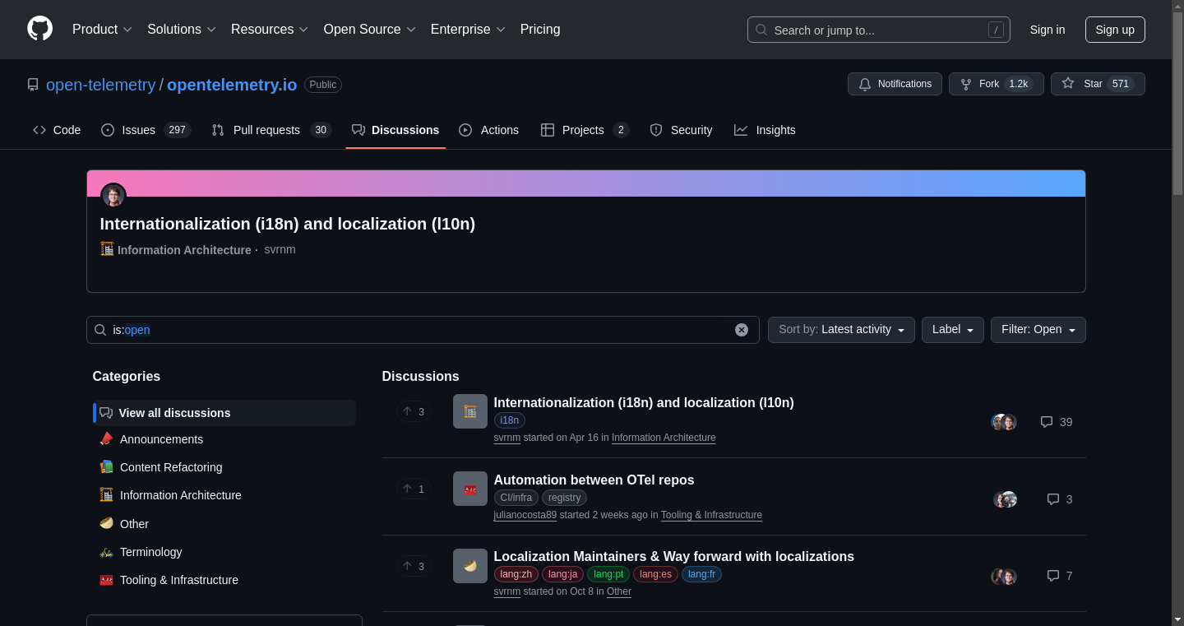Viewport: 1184px width, 626px height.
Task: Click the Automation between OTel repos emoji thumbnail
Action: [470, 489]
